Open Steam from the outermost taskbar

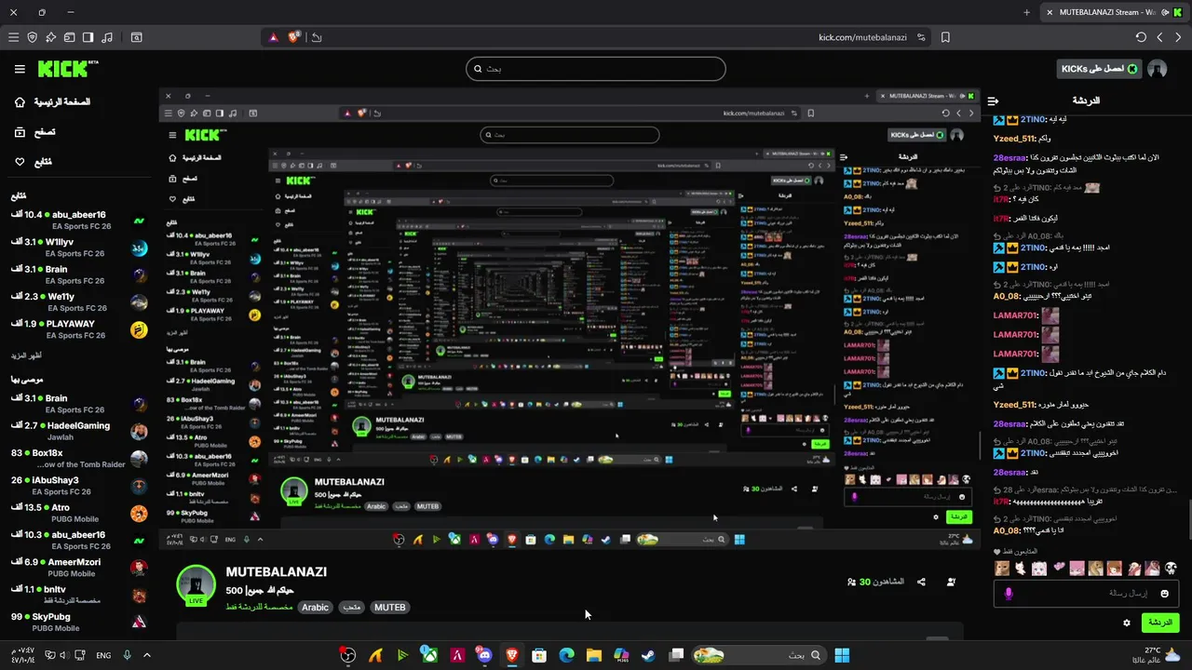(x=648, y=655)
